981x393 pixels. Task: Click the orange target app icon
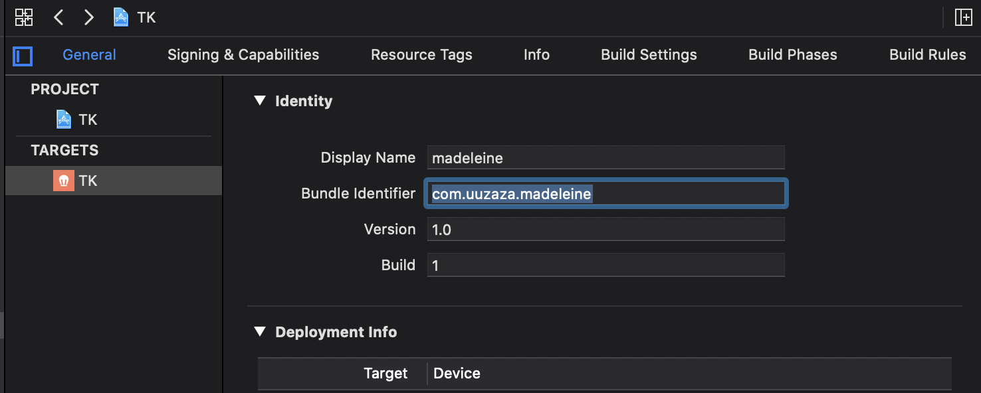[64, 181]
